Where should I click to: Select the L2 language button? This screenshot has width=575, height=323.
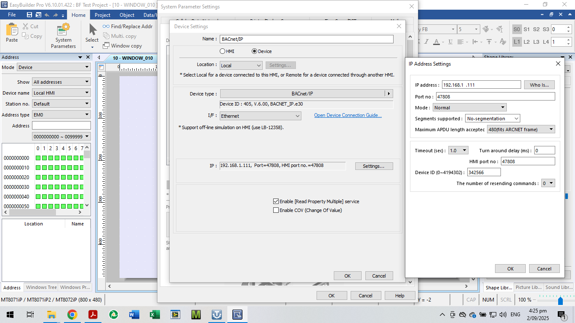[x=527, y=42]
